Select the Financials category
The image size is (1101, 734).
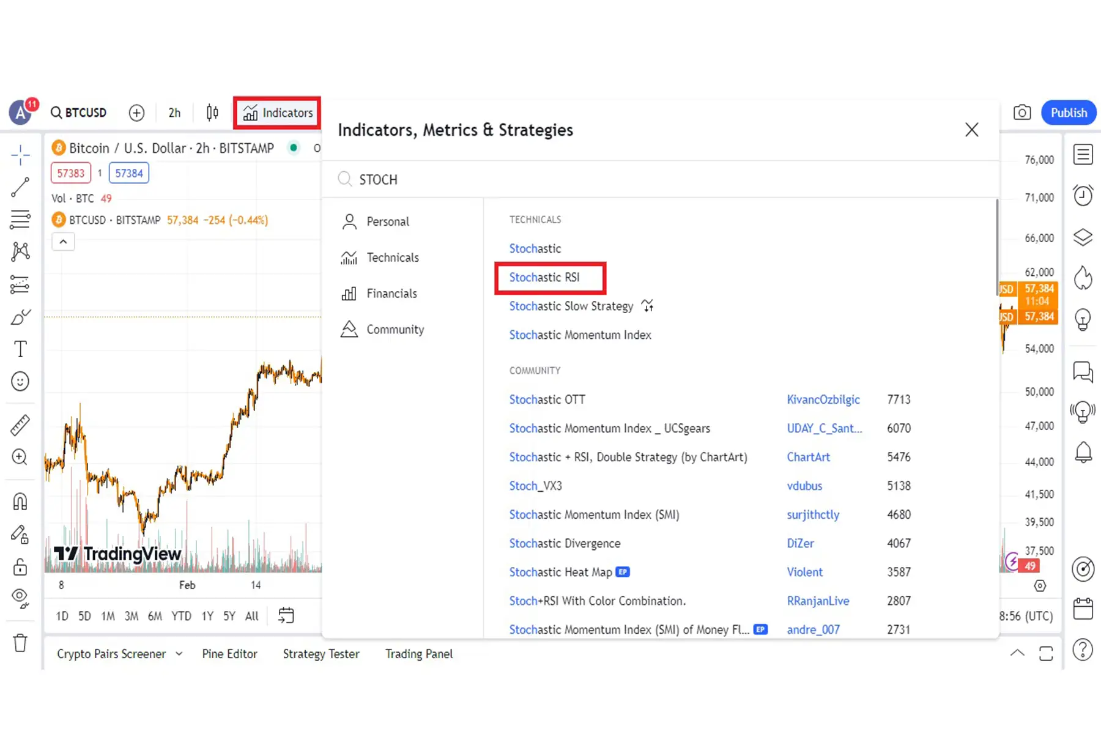[x=379, y=294]
